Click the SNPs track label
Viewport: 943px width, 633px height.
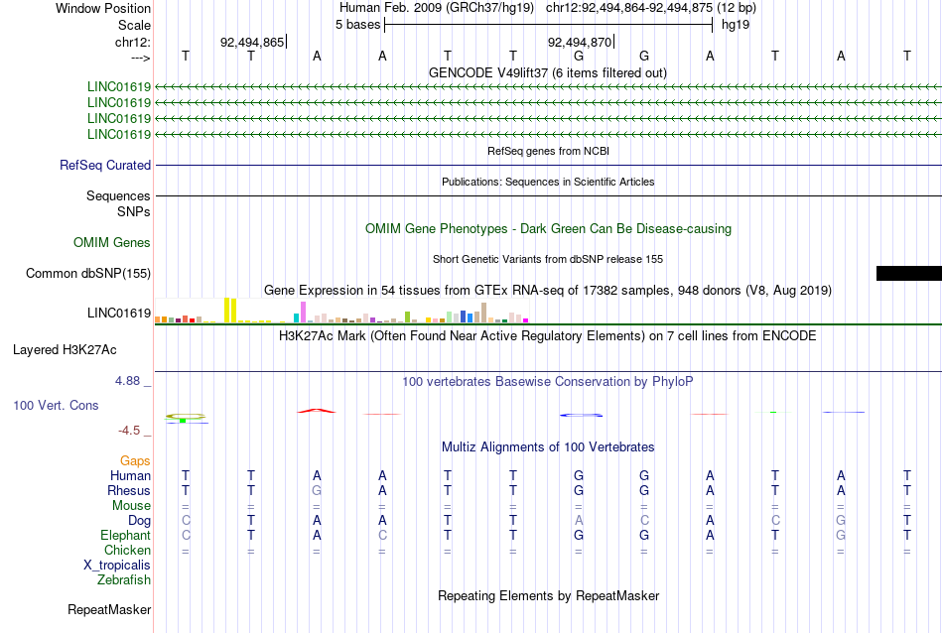[x=134, y=212]
